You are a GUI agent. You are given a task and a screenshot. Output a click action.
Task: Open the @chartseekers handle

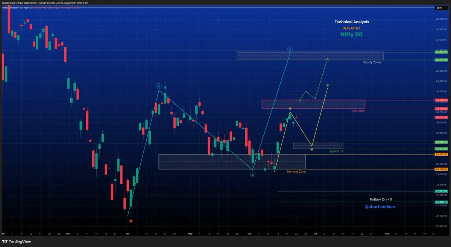click(380, 206)
